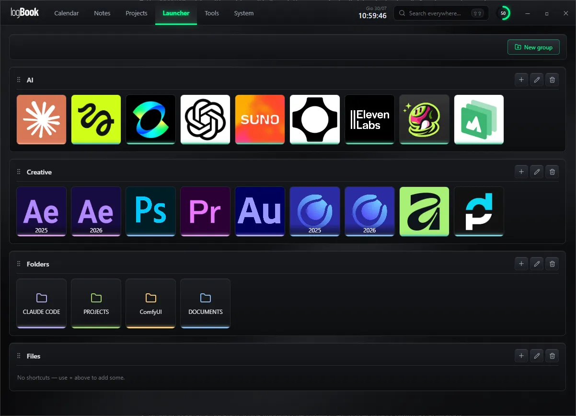Maximize the logBook window
Screen dimensions: 576x416
coord(547,13)
